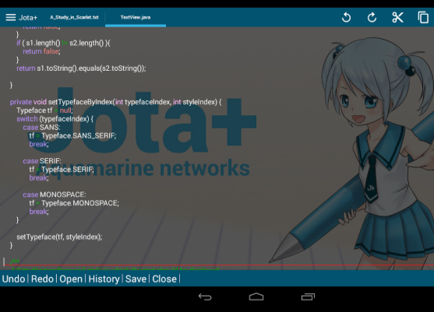Tap Save in bottom toolbar
434x312 pixels.
(136, 279)
